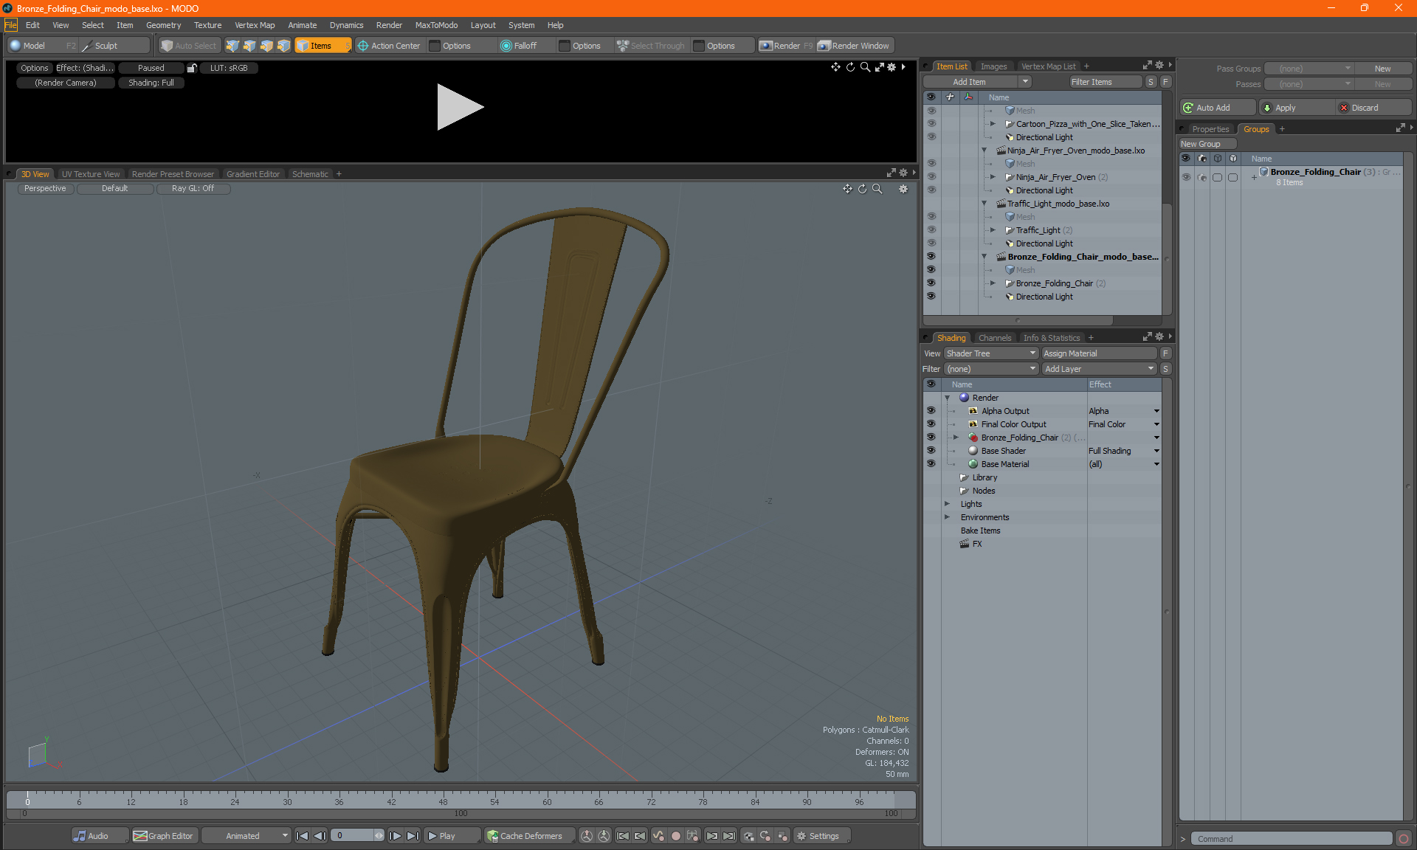Image resolution: width=1417 pixels, height=850 pixels.
Task: Activate Items selection mode
Action: (323, 46)
